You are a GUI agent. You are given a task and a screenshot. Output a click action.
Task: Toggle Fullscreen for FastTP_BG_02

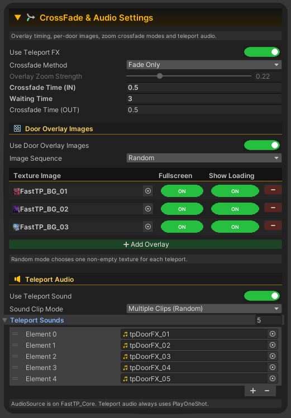182,209
